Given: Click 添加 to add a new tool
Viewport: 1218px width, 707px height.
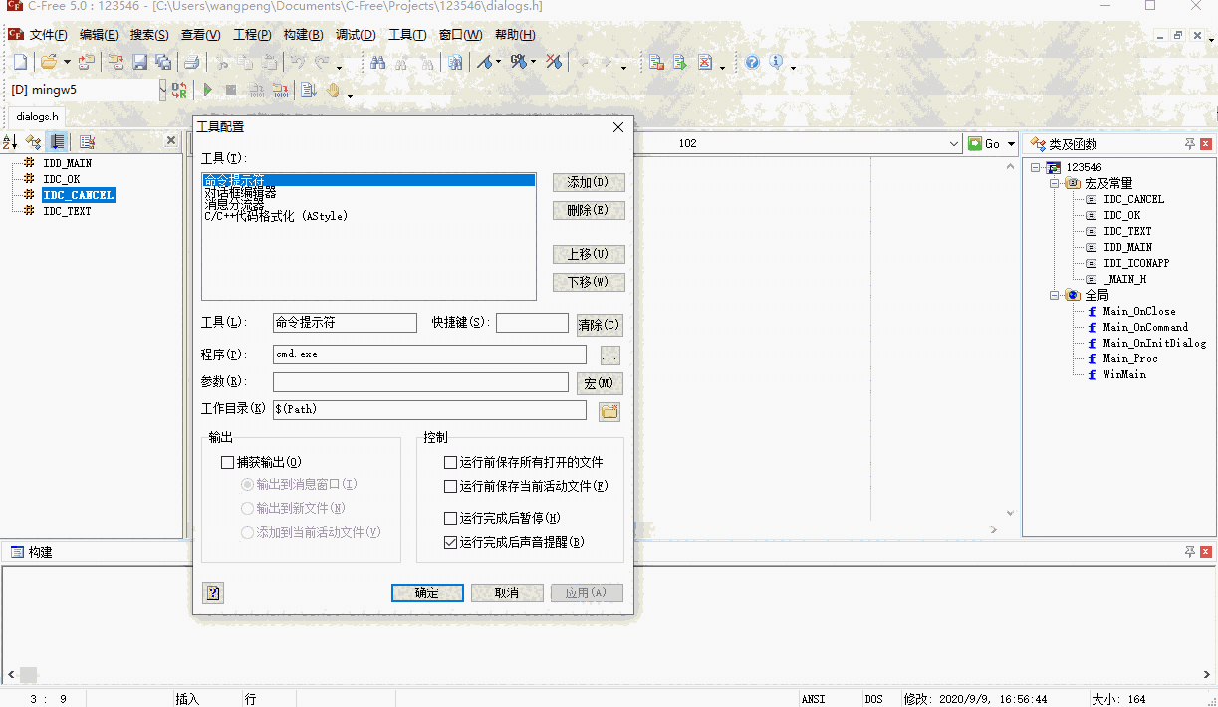Looking at the screenshot, I should tap(588, 182).
